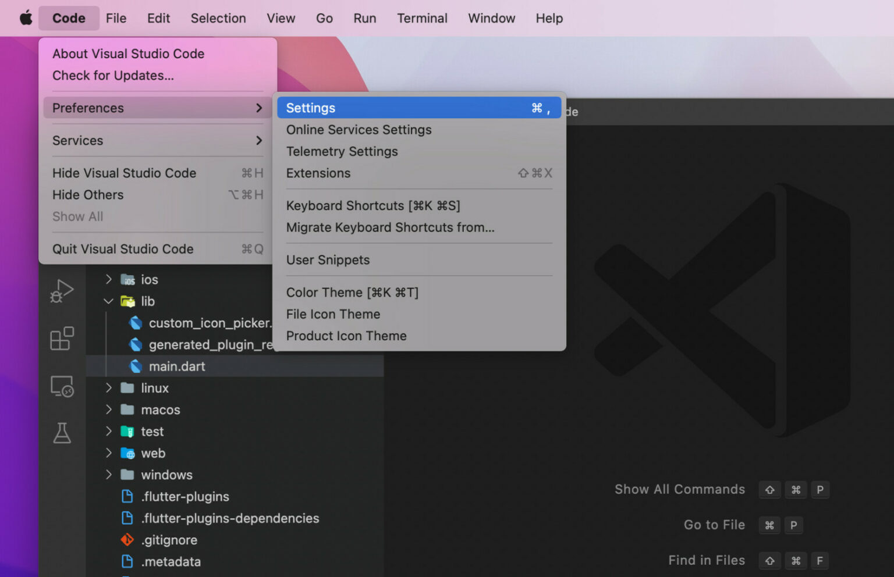Expand the ios folder chevron
This screenshot has width=894, height=577.
tap(109, 280)
